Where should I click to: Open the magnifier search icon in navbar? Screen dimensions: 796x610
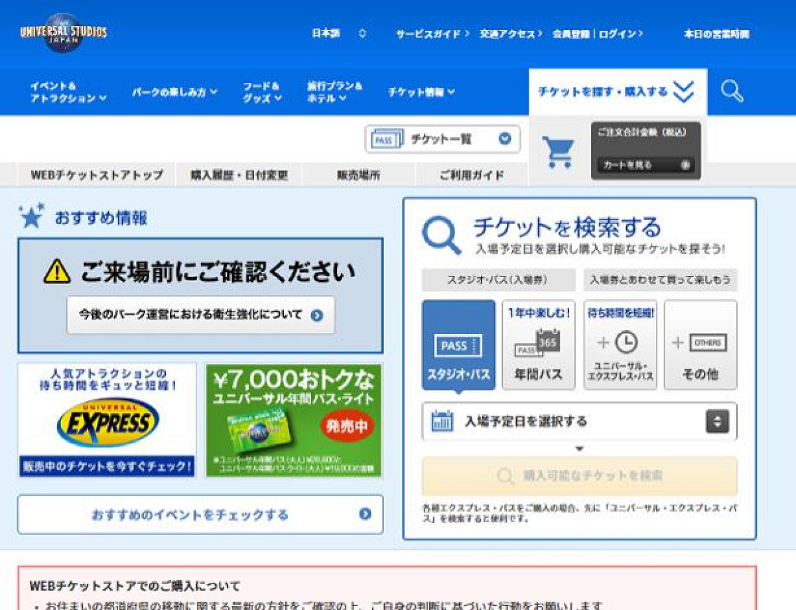point(732,91)
